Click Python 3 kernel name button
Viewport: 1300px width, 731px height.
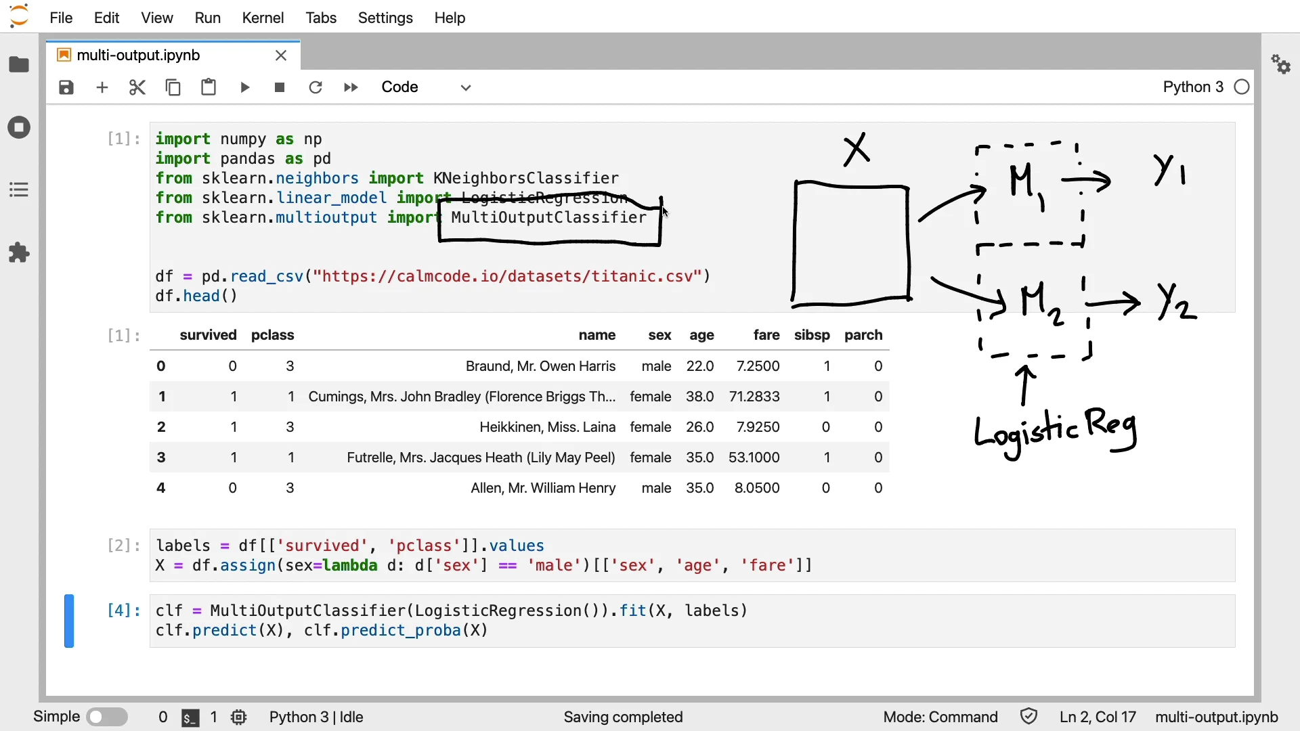coord(1193,87)
